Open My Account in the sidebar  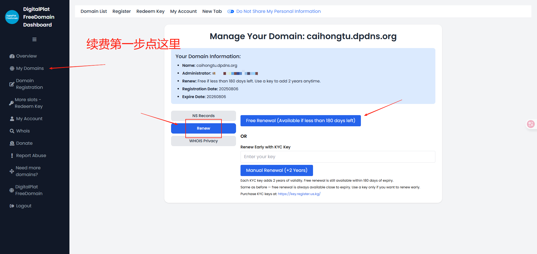29,119
